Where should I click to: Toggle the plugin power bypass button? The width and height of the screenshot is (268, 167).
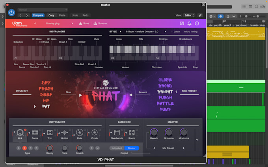point(11,13)
